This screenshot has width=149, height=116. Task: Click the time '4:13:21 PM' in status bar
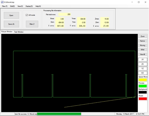[x=140, y=114]
